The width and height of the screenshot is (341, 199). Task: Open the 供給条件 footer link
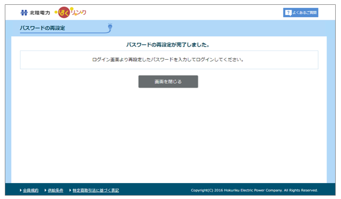56,190
